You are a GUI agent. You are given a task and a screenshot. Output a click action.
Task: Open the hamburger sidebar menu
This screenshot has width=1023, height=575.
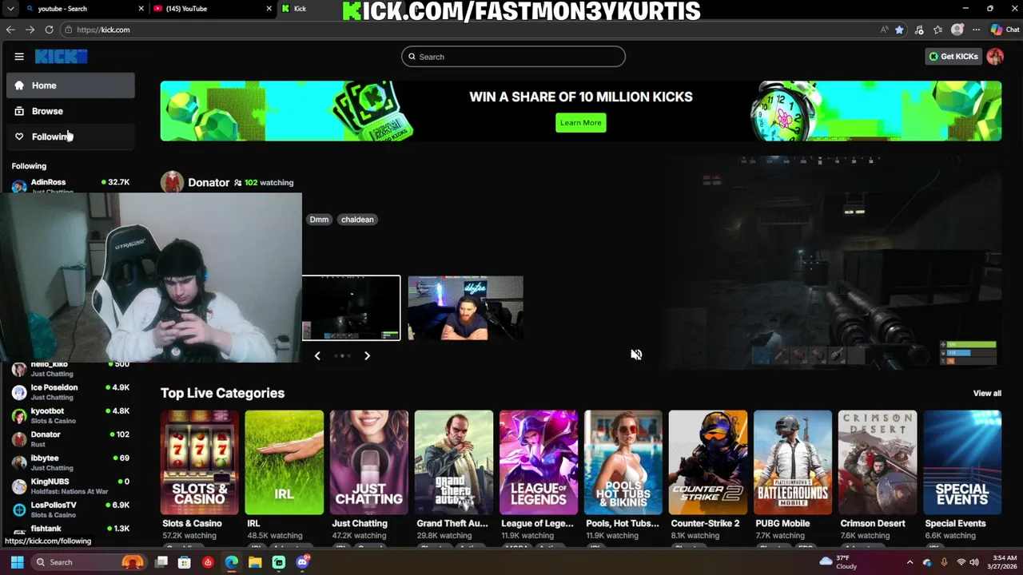click(x=19, y=57)
